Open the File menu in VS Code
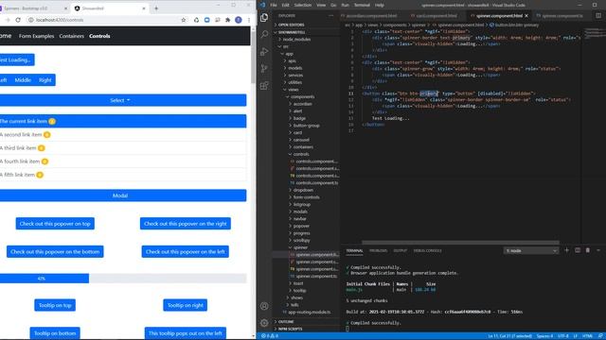606x340 pixels. [x=274, y=5]
